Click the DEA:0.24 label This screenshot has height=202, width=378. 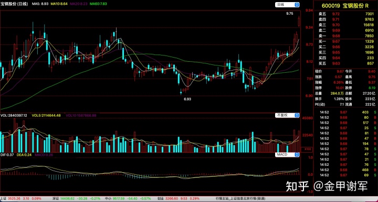[x=24, y=155]
